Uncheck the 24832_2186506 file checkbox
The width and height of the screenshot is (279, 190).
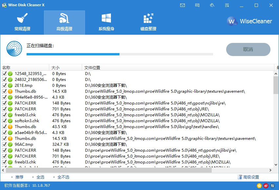coord(4,80)
